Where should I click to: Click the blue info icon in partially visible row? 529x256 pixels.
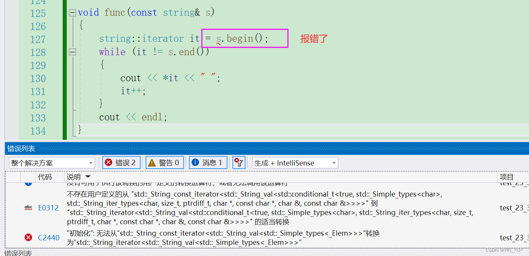click(28, 183)
